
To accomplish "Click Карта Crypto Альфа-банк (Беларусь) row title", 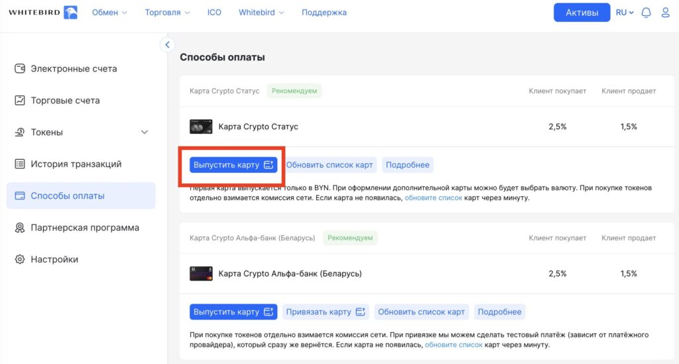I will pyautogui.click(x=290, y=274).
